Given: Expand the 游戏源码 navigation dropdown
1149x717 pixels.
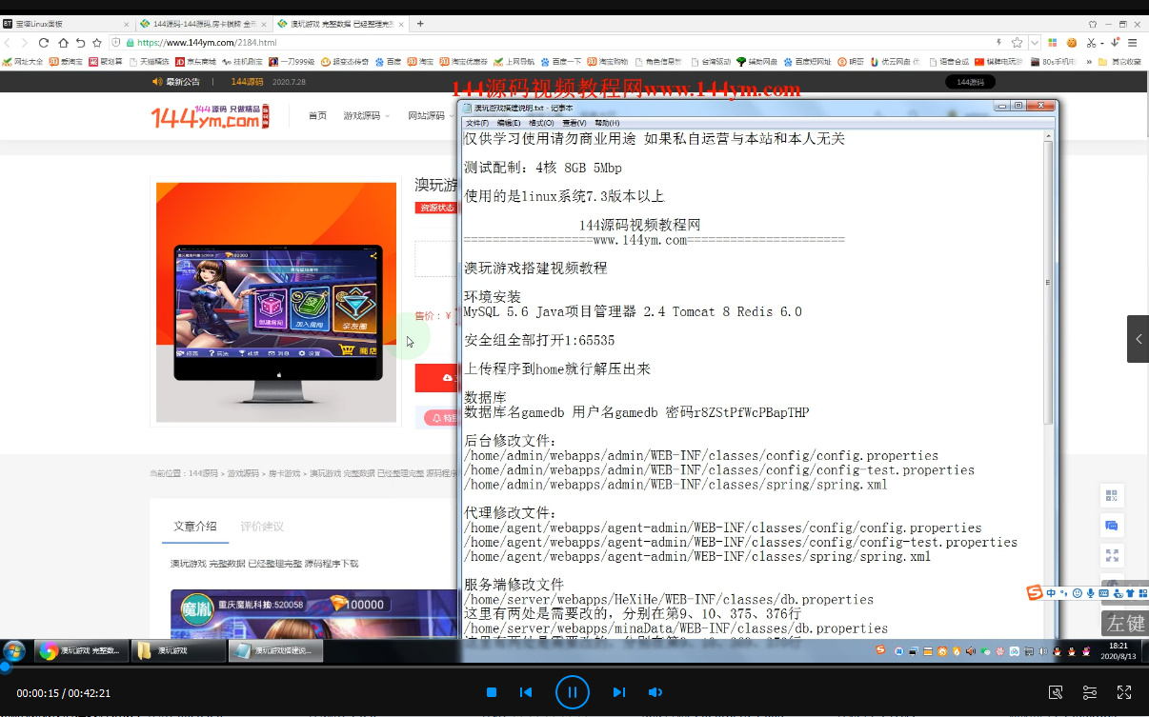Looking at the screenshot, I should [366, 115].
